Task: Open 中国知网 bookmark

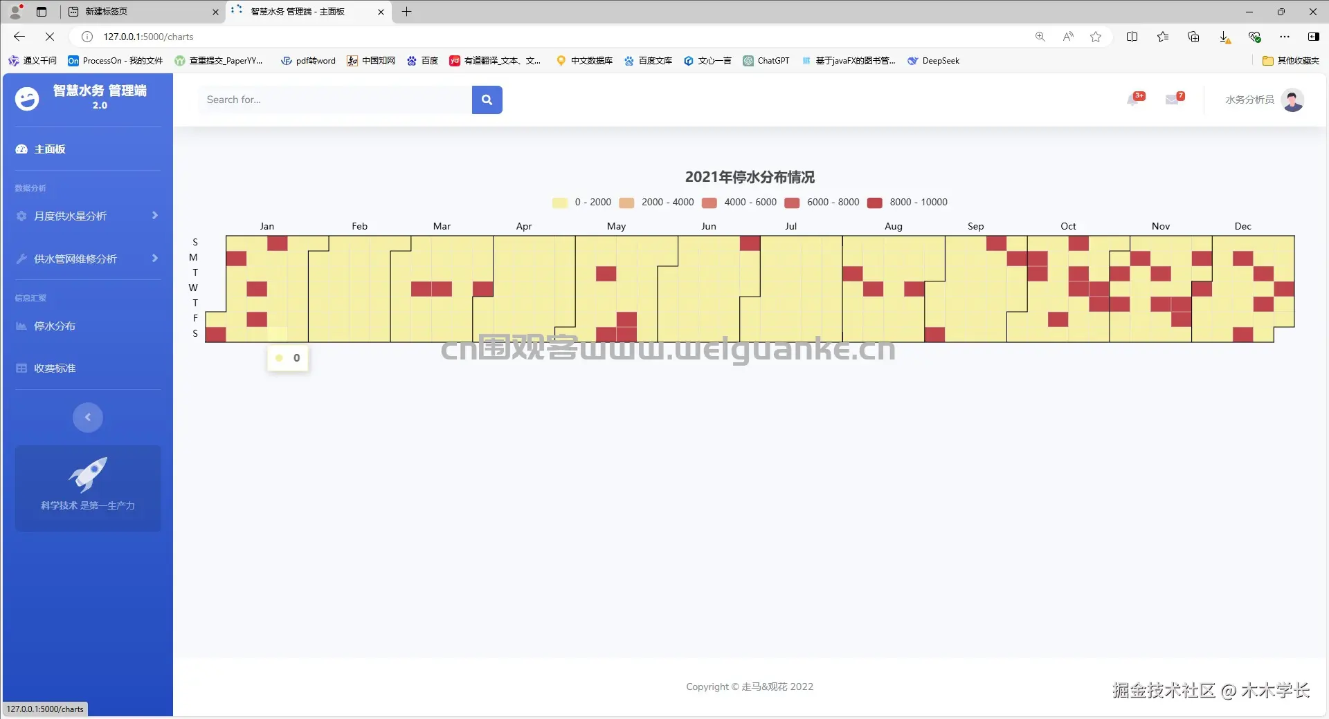Action: (371, 61)
